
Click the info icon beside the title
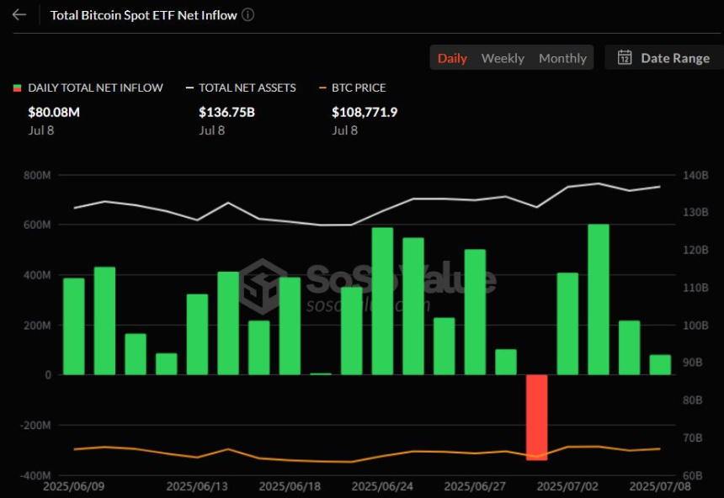tap(248, 15)
